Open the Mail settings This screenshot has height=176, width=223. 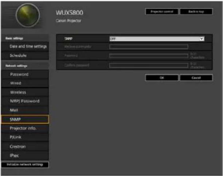point(25,110)
